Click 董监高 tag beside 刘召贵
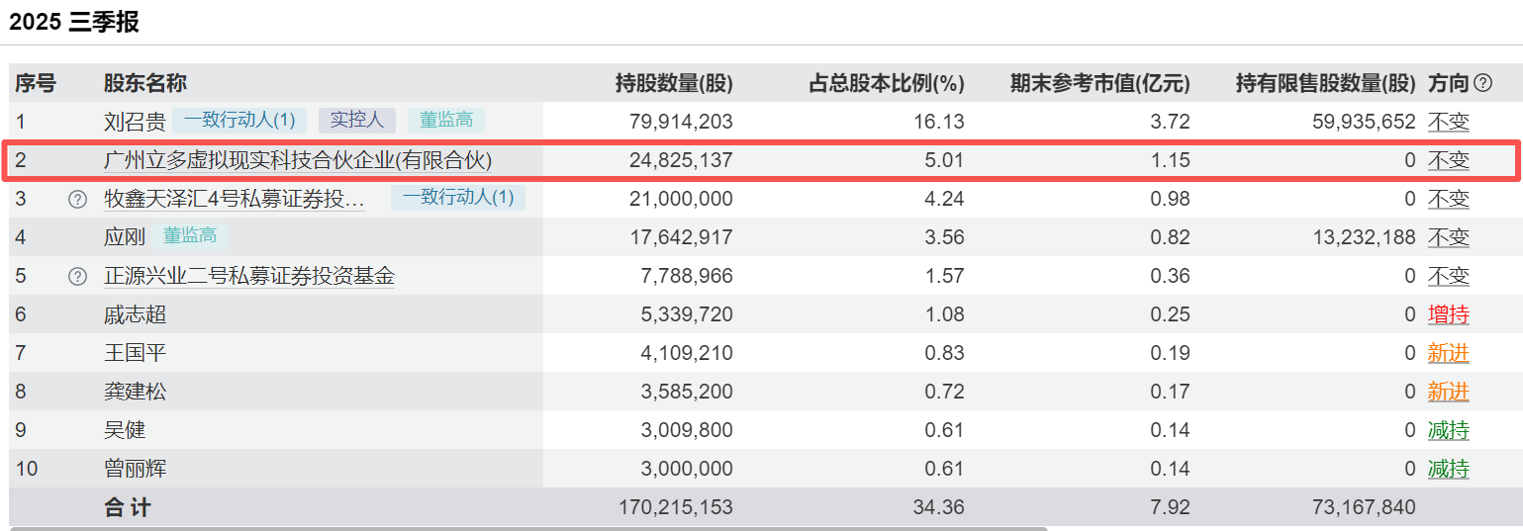This screenshot has height=531, width=1523. [445, 121]
